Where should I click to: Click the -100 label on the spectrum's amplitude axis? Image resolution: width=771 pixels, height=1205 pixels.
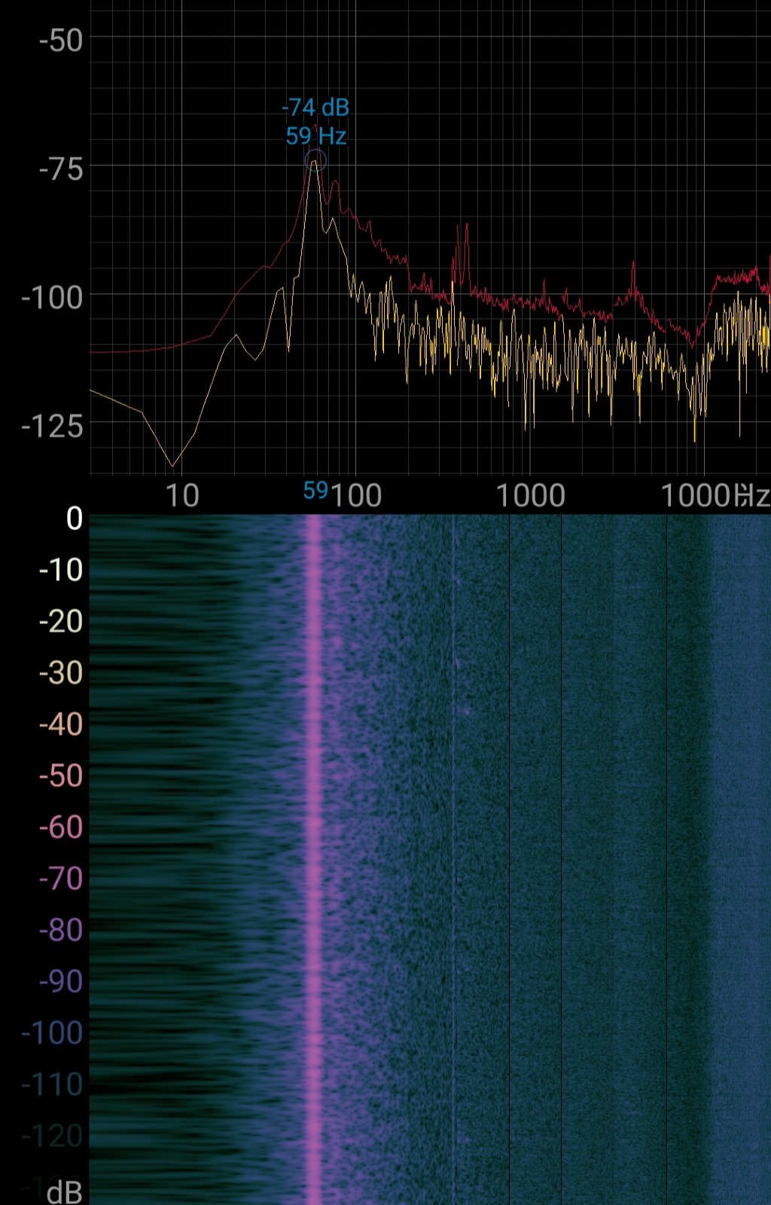[52, 298]
